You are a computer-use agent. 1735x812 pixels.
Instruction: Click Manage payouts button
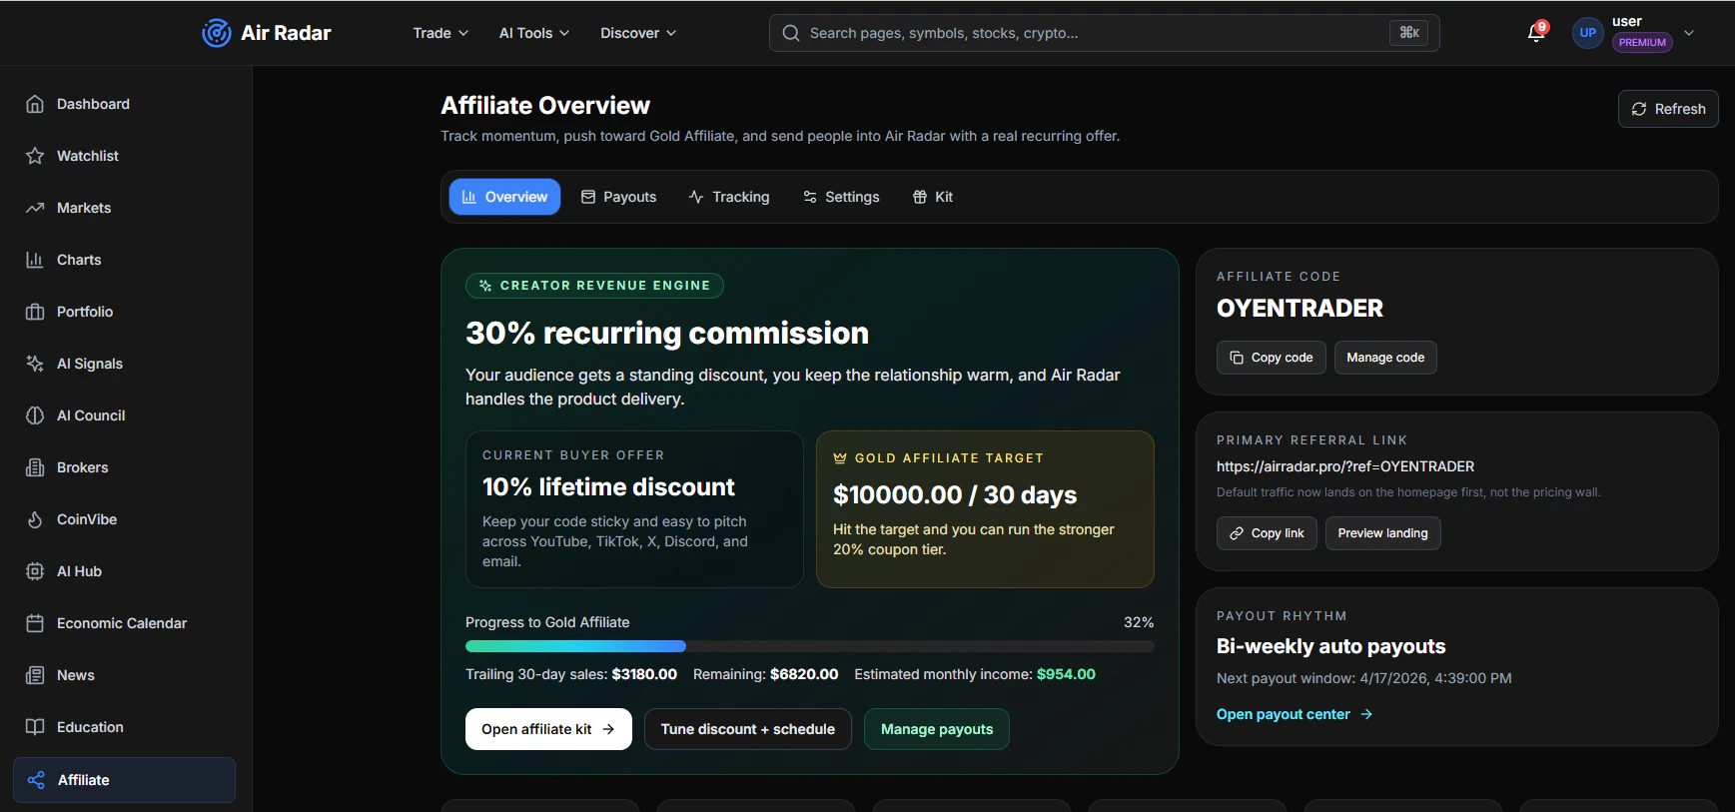937,729
